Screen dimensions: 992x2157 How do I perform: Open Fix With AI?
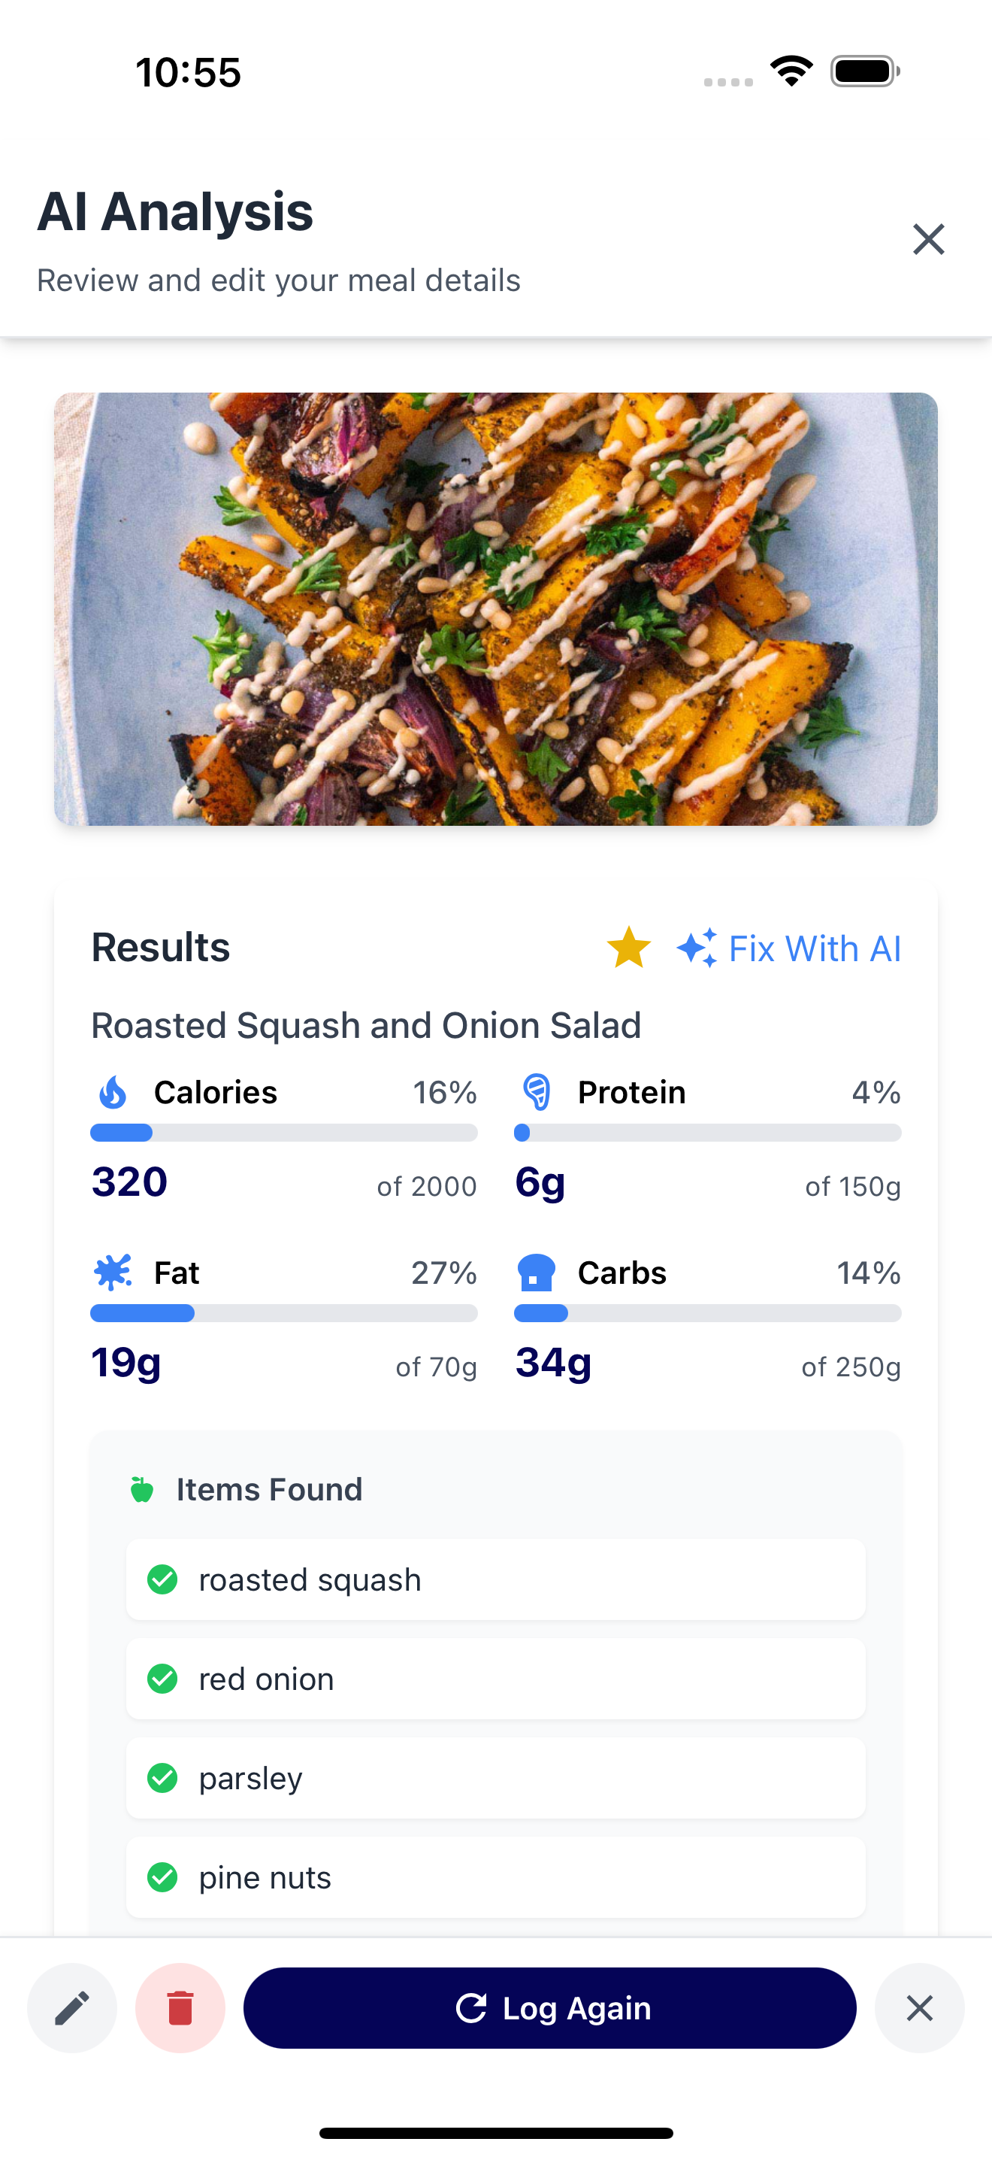coord(789,948)
